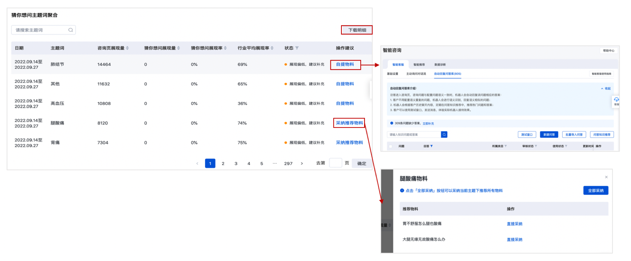Viewport: 631px width, 261px height.
Task: Click the blue search button in 智能咨询
Action: point(444,135)
